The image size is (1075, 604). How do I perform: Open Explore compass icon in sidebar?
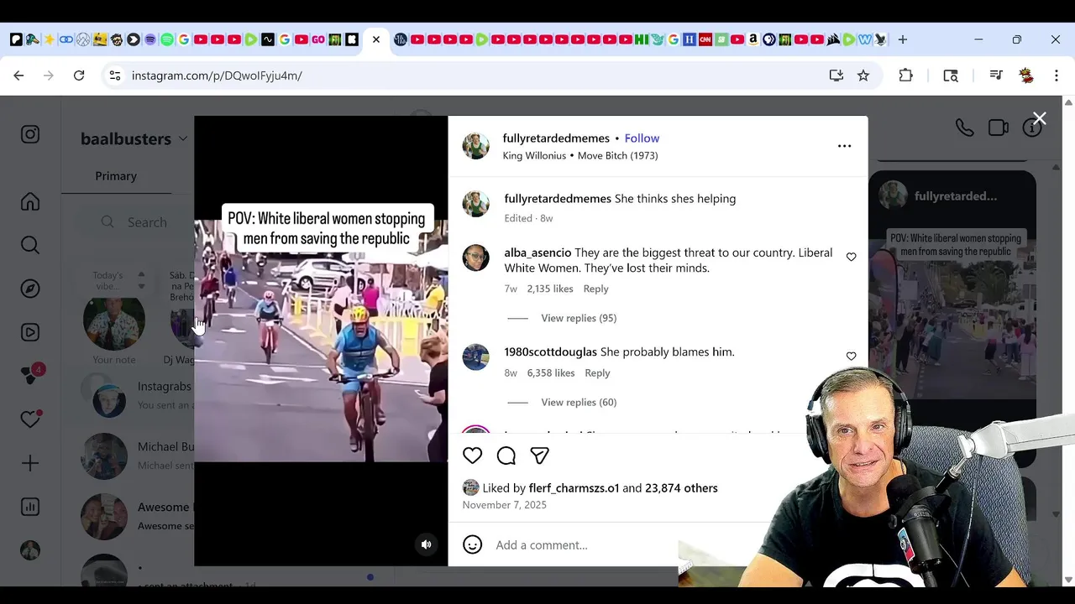click(30, 289)
